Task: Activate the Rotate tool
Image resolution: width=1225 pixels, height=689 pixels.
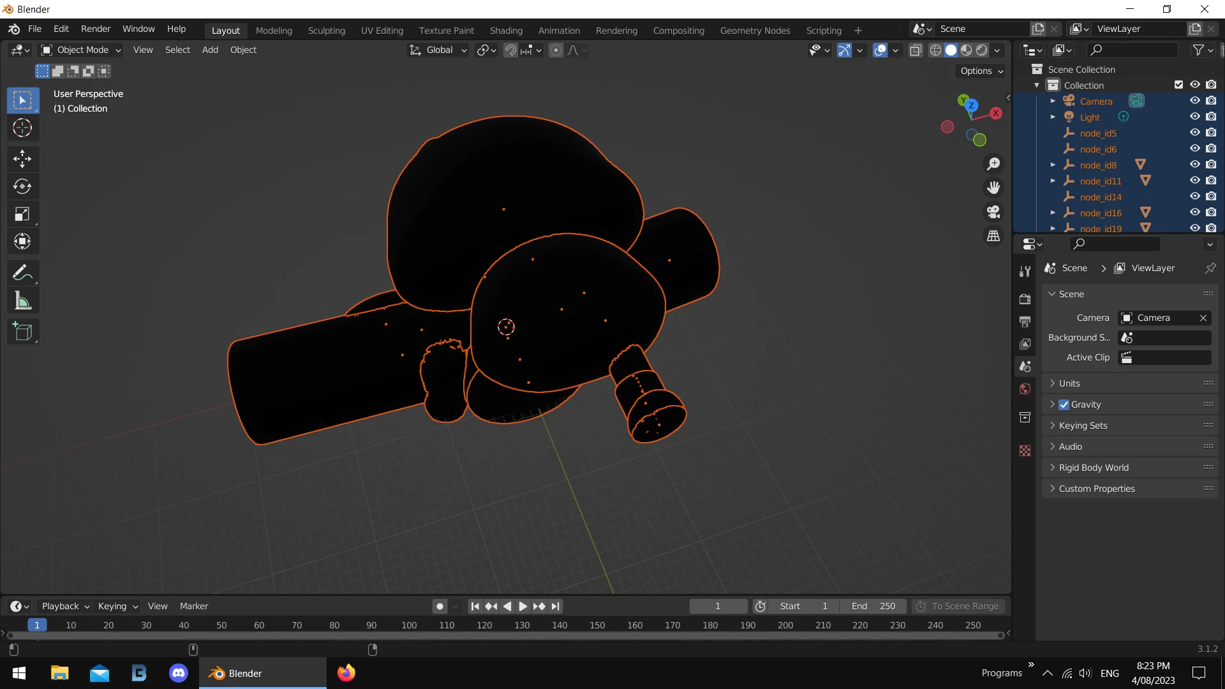Action: click(x=22, y=186)
